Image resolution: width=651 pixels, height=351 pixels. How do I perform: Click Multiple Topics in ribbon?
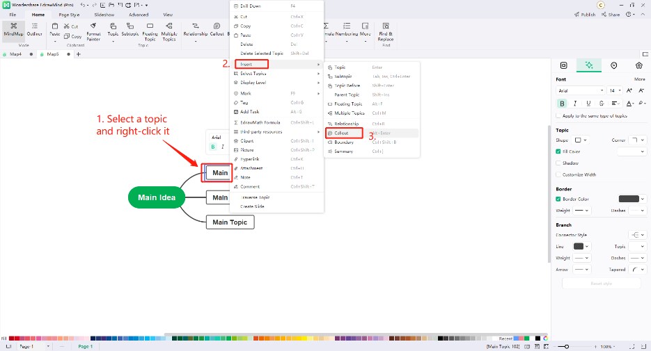[169, 32]
